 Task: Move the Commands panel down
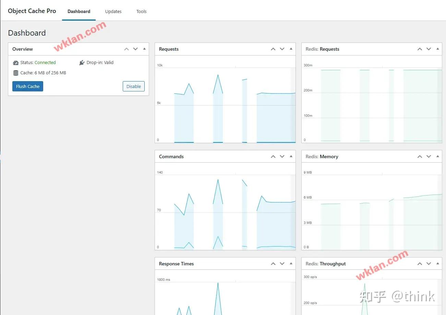282,156
